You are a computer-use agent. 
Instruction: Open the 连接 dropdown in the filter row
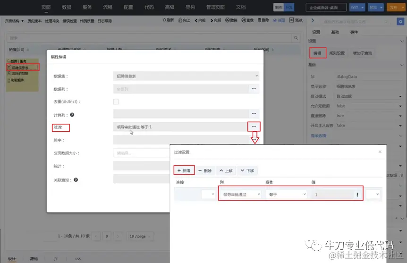(x=208, y=195)
